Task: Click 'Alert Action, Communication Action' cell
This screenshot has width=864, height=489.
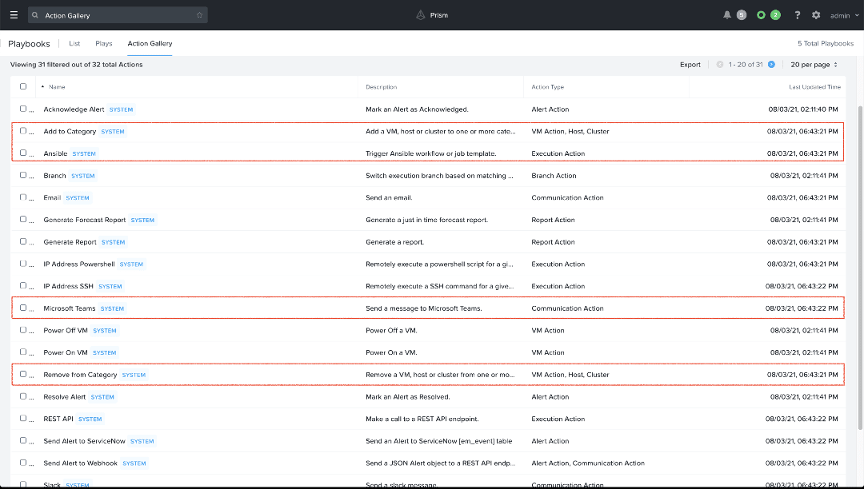Action: pyautogui.click(x=588, y=463)
